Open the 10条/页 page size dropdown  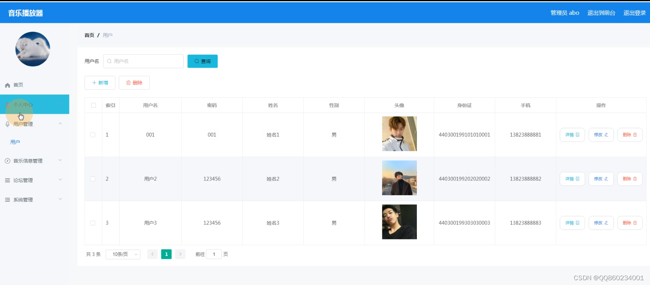[x=123, y=254]
